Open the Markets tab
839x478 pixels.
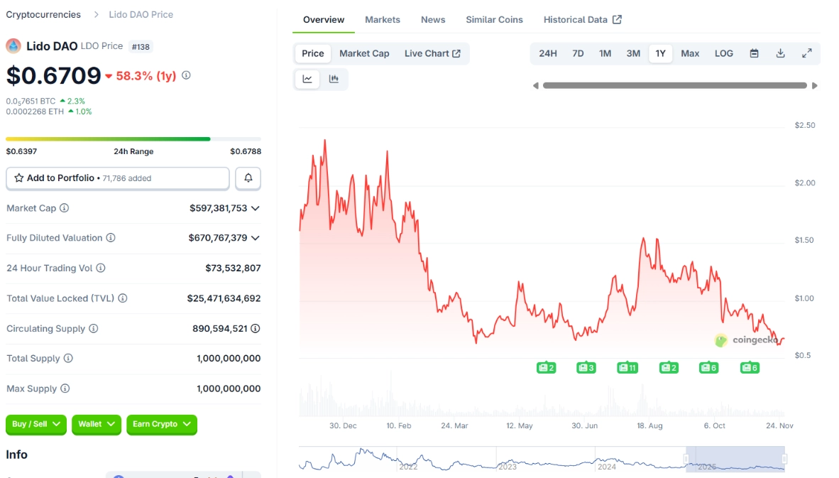(383, 20)
